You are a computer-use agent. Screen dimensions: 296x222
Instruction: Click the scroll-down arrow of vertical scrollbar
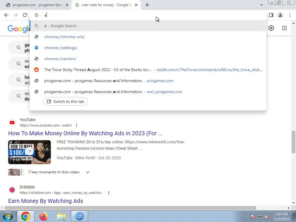[293, 203]
